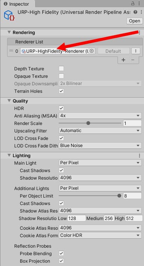Click the Render Scale slider handle

(88, 123)
